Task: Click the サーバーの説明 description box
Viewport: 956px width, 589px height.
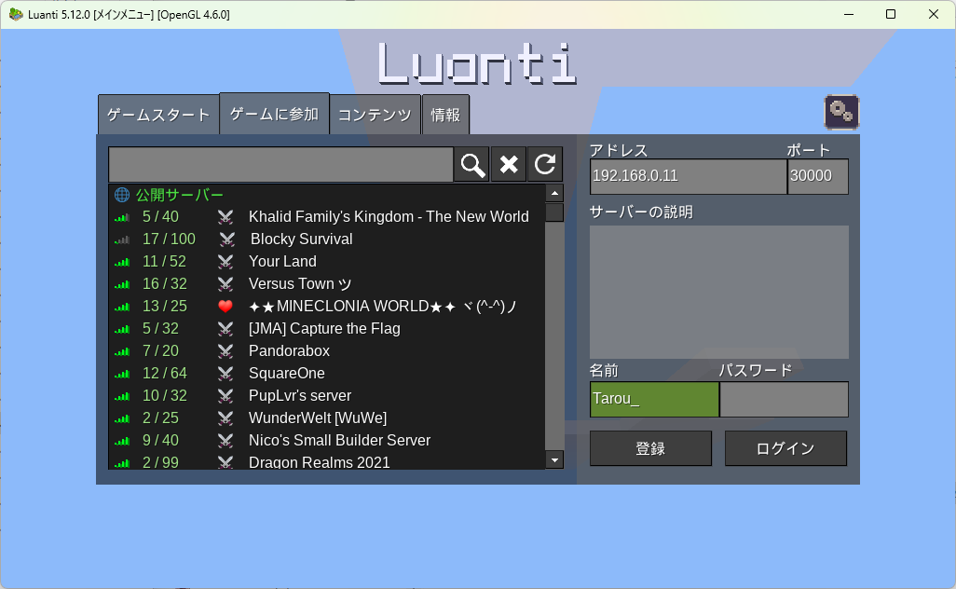Action: pos(718,292)
